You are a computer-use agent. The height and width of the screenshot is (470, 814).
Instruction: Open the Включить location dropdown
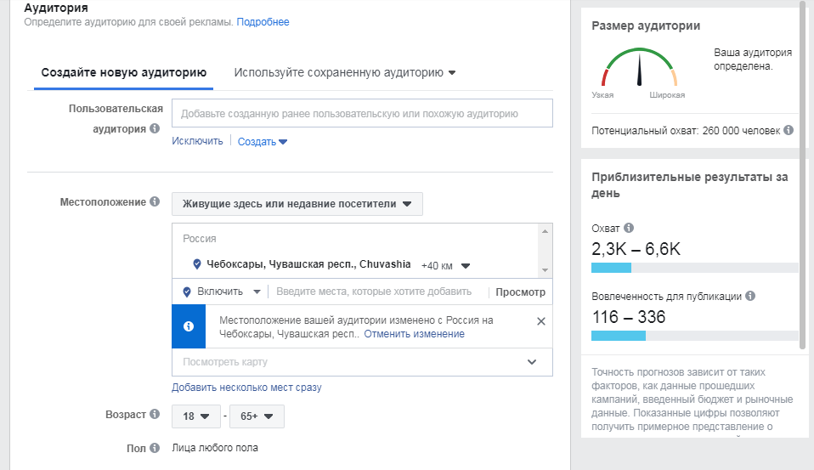(x=224, y=292)
